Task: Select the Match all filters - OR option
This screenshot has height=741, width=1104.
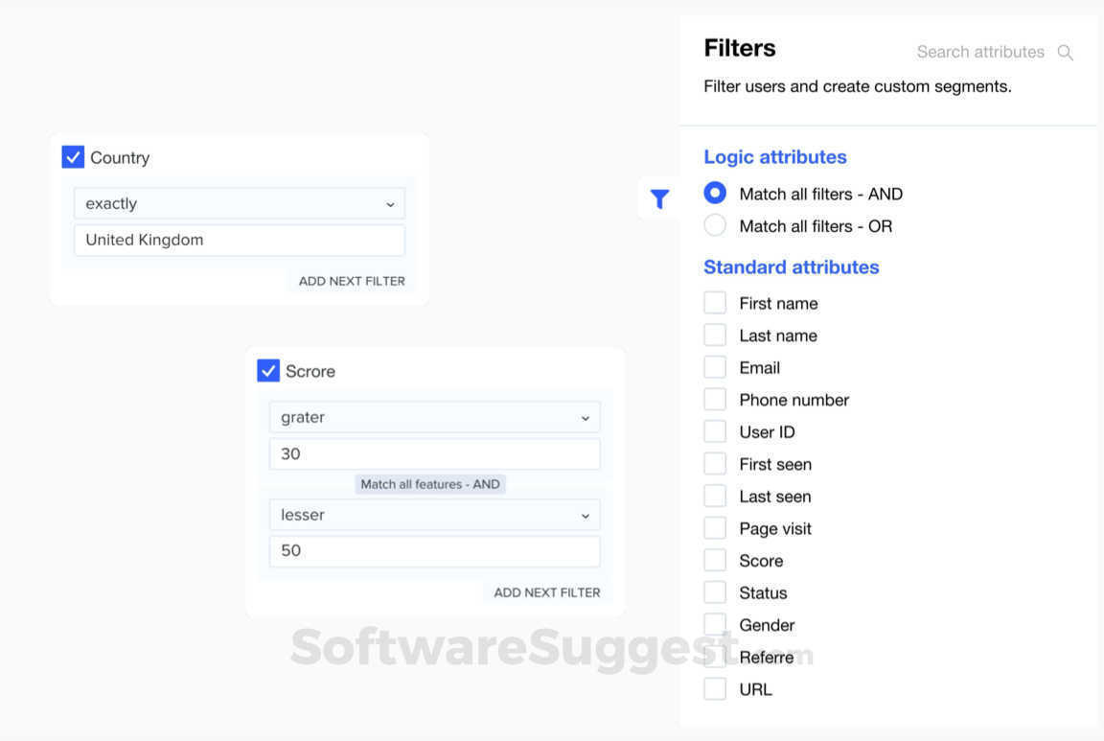Action: [715, 225]
